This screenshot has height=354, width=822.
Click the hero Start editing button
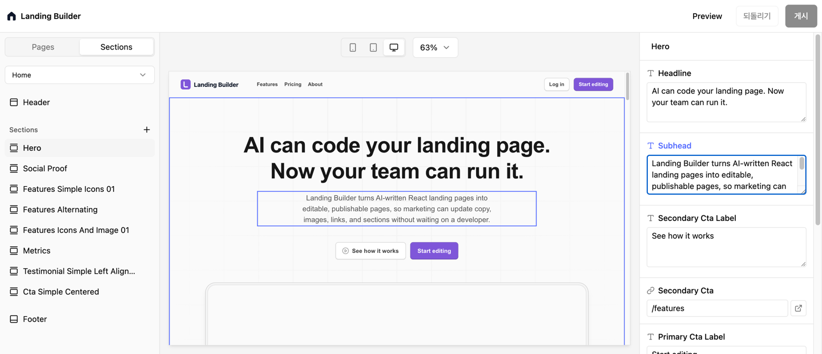point(434,251)
